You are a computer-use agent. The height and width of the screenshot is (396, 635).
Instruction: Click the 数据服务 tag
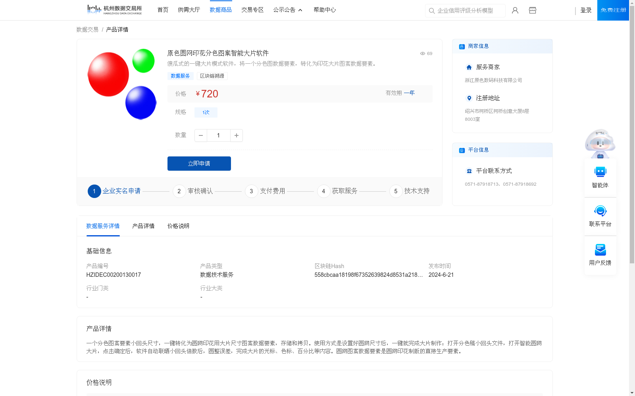click(x=180, y=76)
